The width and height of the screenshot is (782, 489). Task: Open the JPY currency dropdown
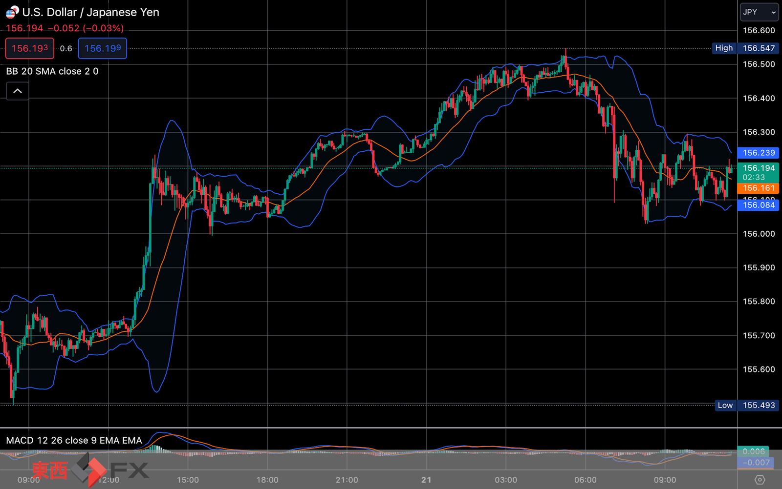tap(759, 12)
